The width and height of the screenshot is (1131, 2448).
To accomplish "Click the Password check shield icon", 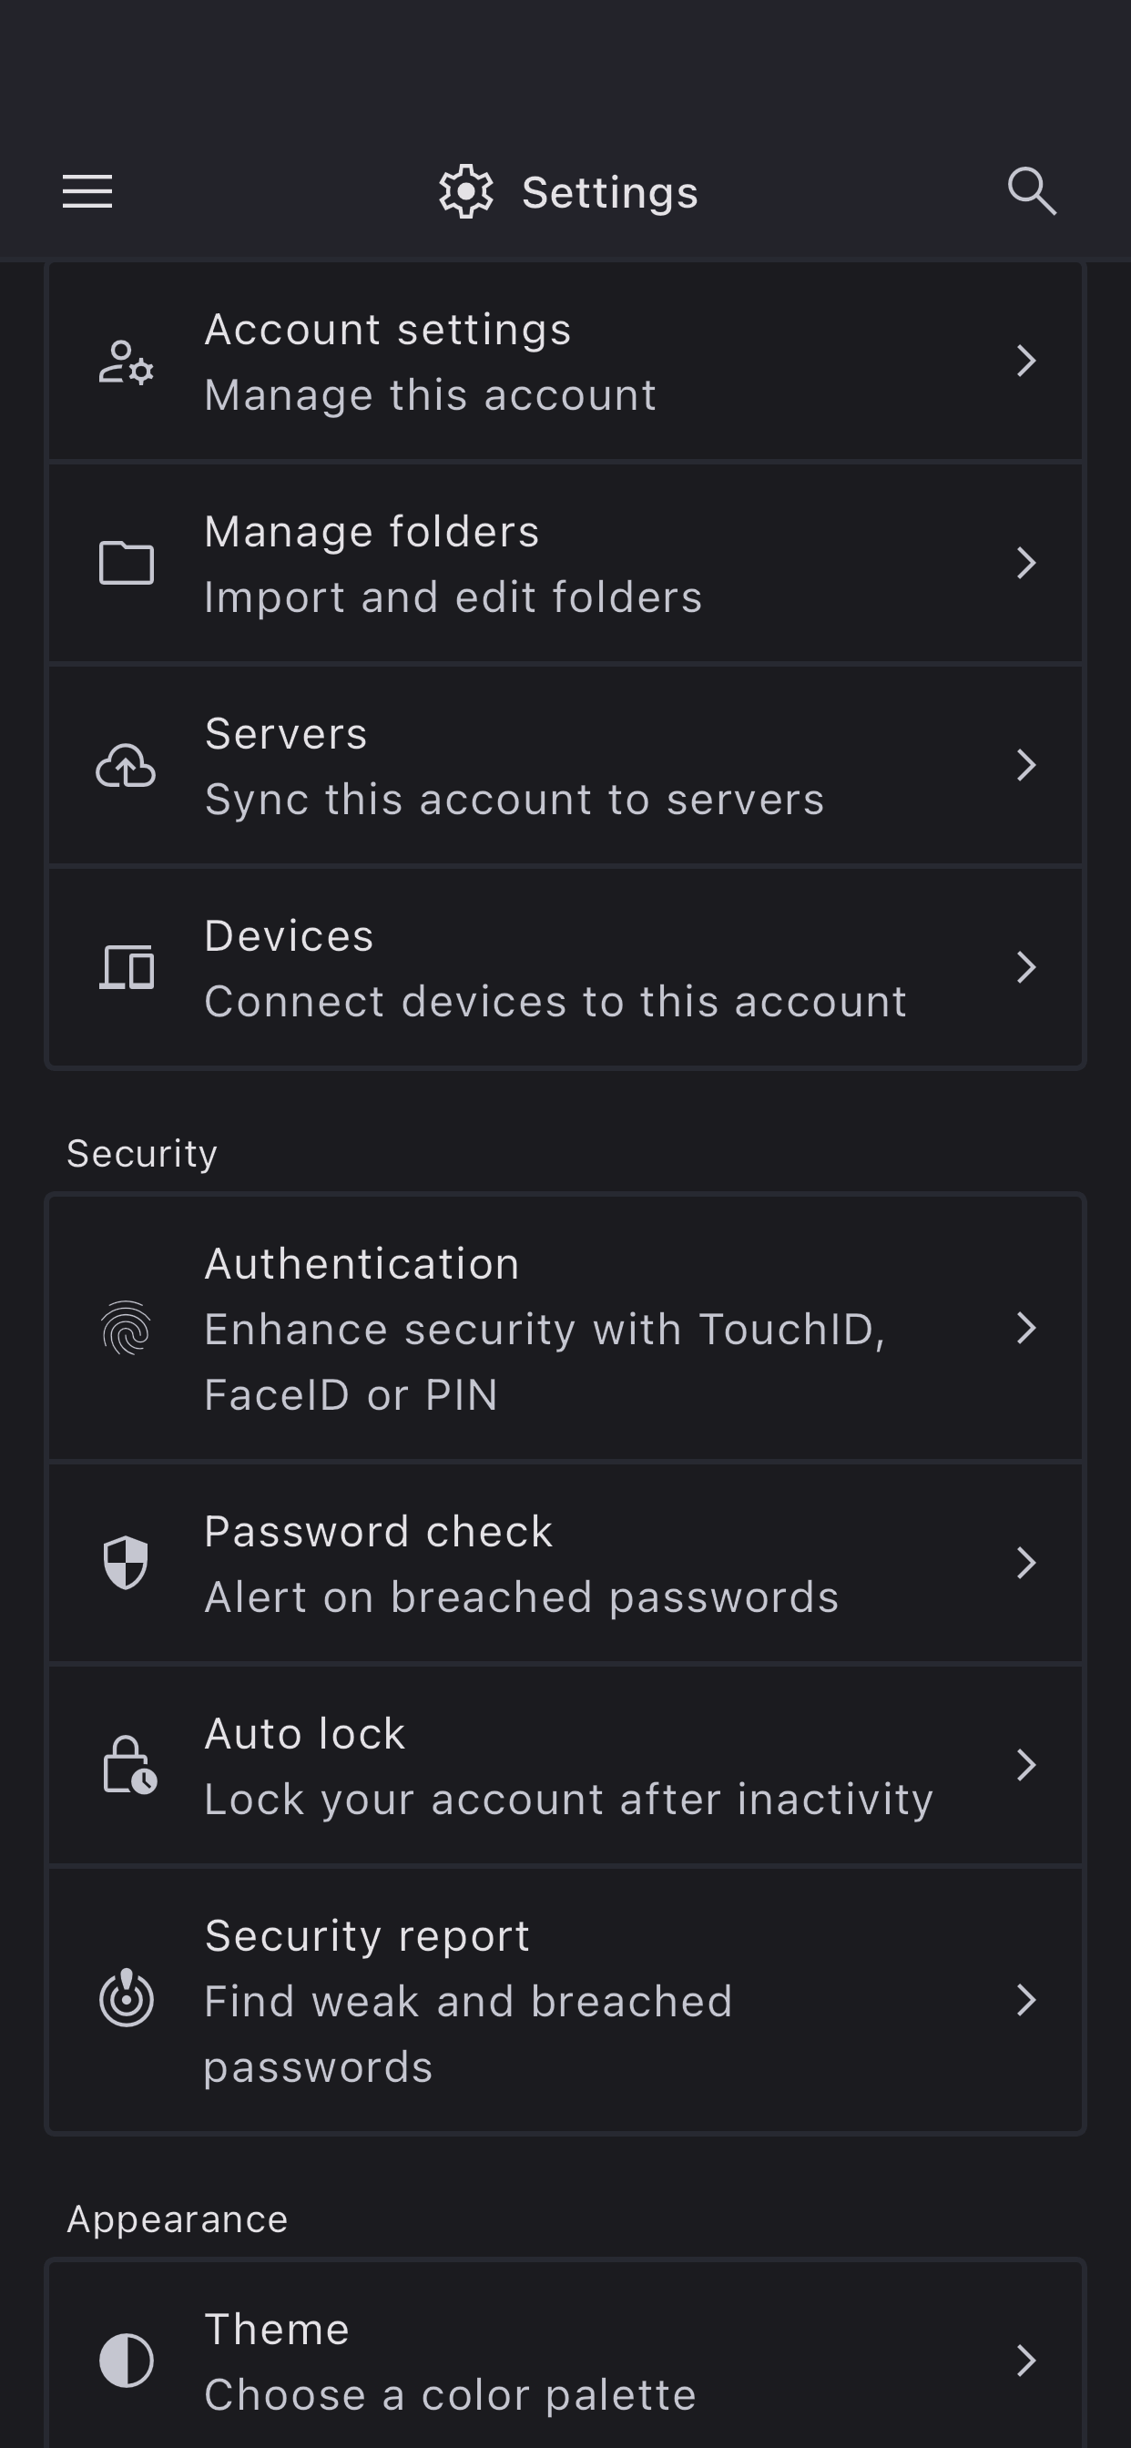I will (x=127, y=1564).
